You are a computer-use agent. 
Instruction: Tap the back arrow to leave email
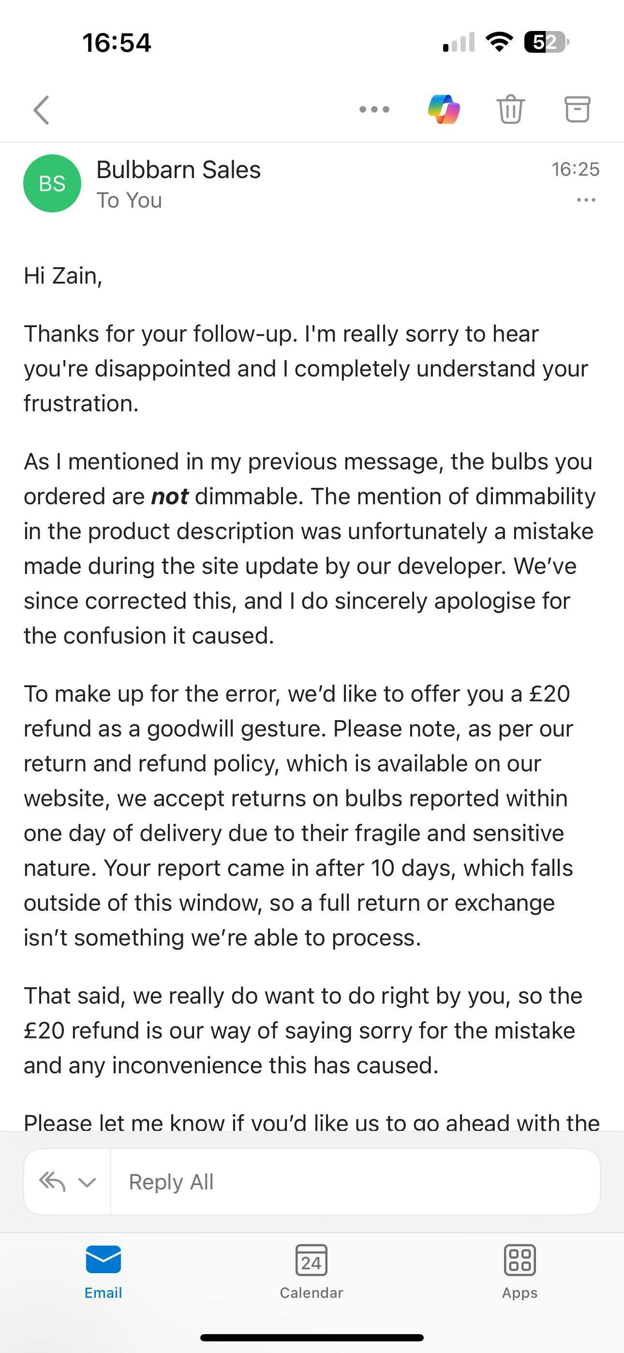42,110
